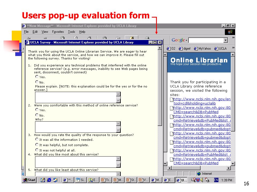257x192 pixels.
Task: Click the third quick launch icon beside Internet Explorer
Action: coord(55,180)
